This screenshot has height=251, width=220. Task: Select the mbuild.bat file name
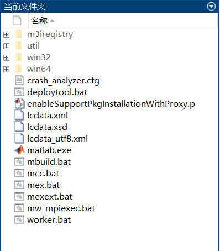click(49, 162)
